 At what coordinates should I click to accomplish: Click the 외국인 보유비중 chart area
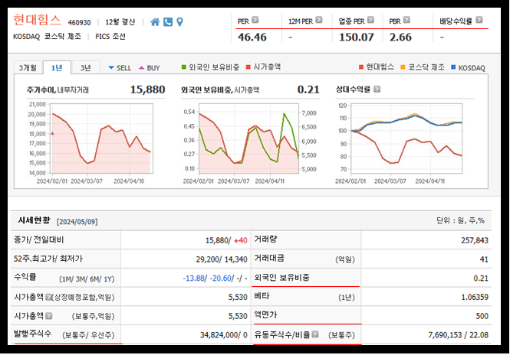click(x=248, y=138)
